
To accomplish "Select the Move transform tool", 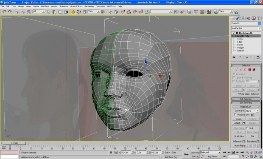I will pos(73,12).
